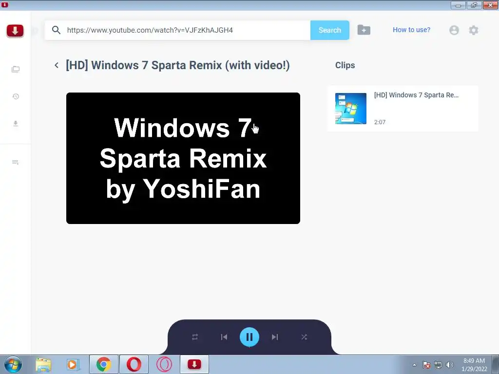
Task: Launch Windows Media Player from taskbar
Action: pos(73,364)
